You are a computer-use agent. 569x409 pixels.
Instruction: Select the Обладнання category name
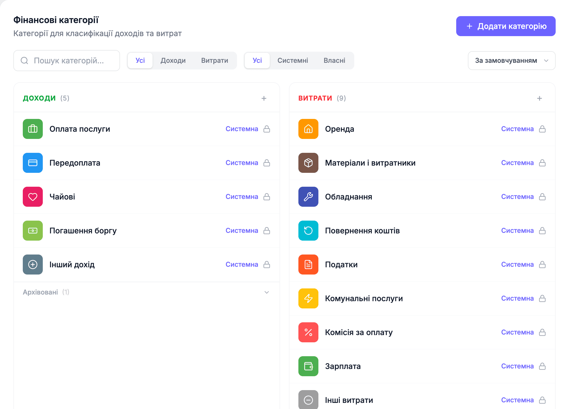pos(349,197)
